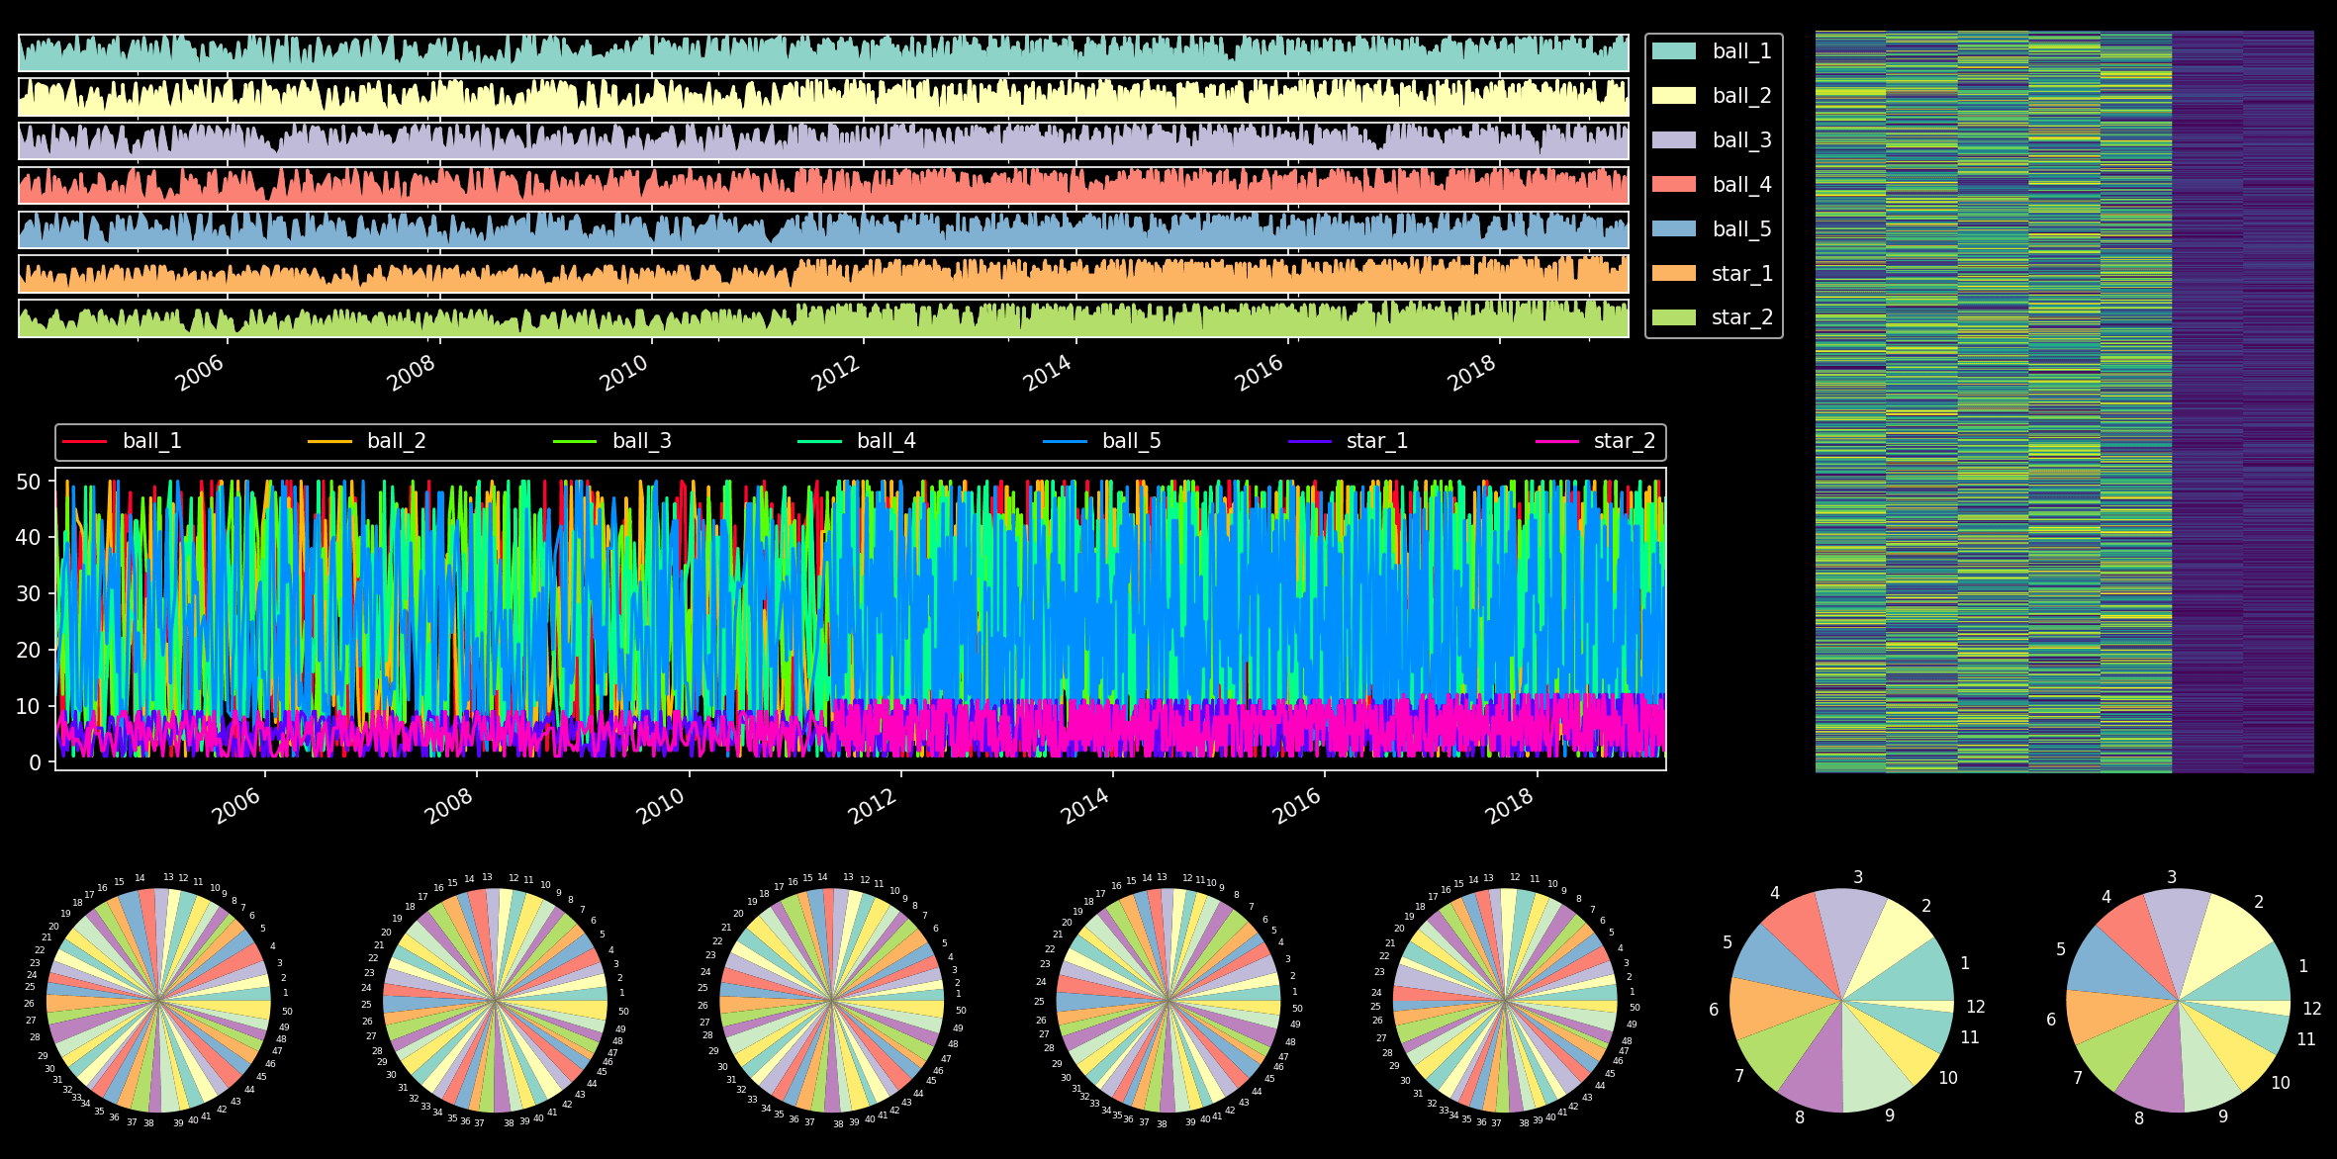Click the 2016 label under the area chart

click(x=1259, y=373)
